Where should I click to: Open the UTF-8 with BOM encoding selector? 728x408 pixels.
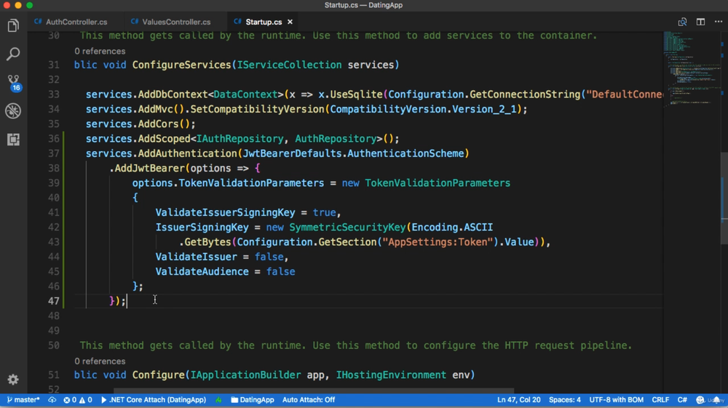click(x=616, y=400)
